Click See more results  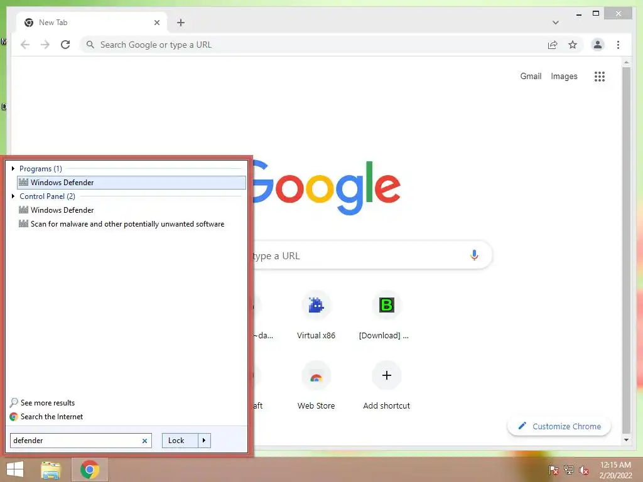tap(42, 402)
